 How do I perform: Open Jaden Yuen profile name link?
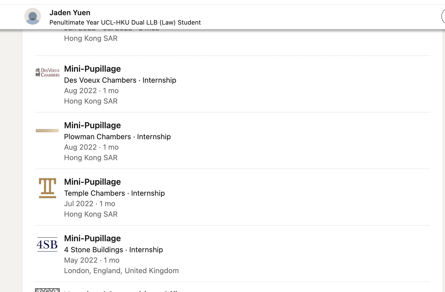[70, 13]
